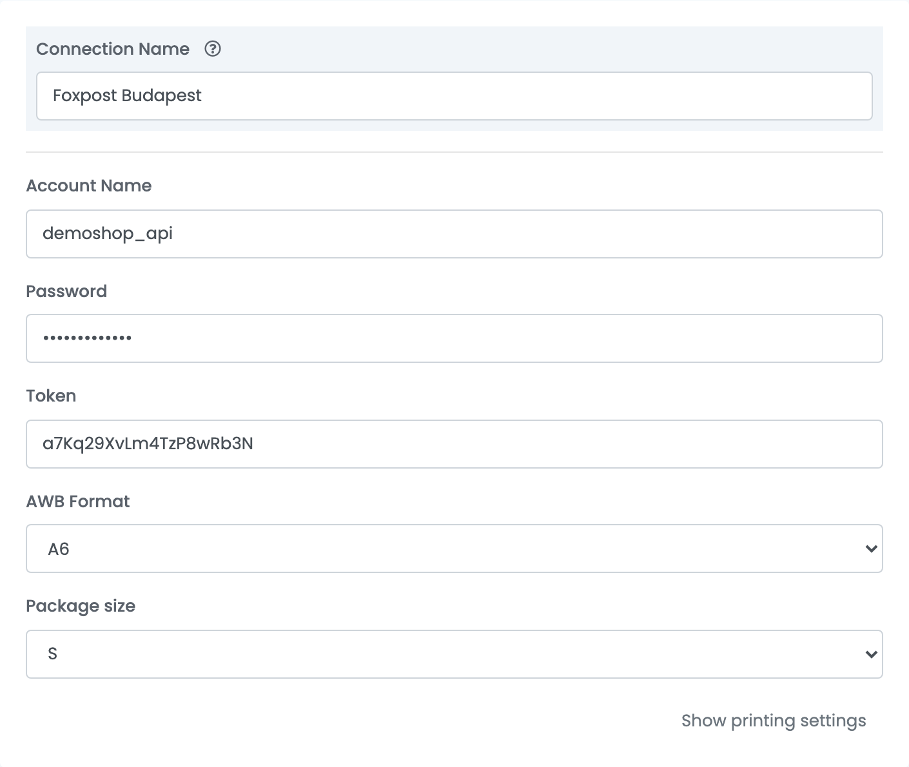Click the Account Name label
This screenshot has height=767, width=909.
(x=89, y=186)
